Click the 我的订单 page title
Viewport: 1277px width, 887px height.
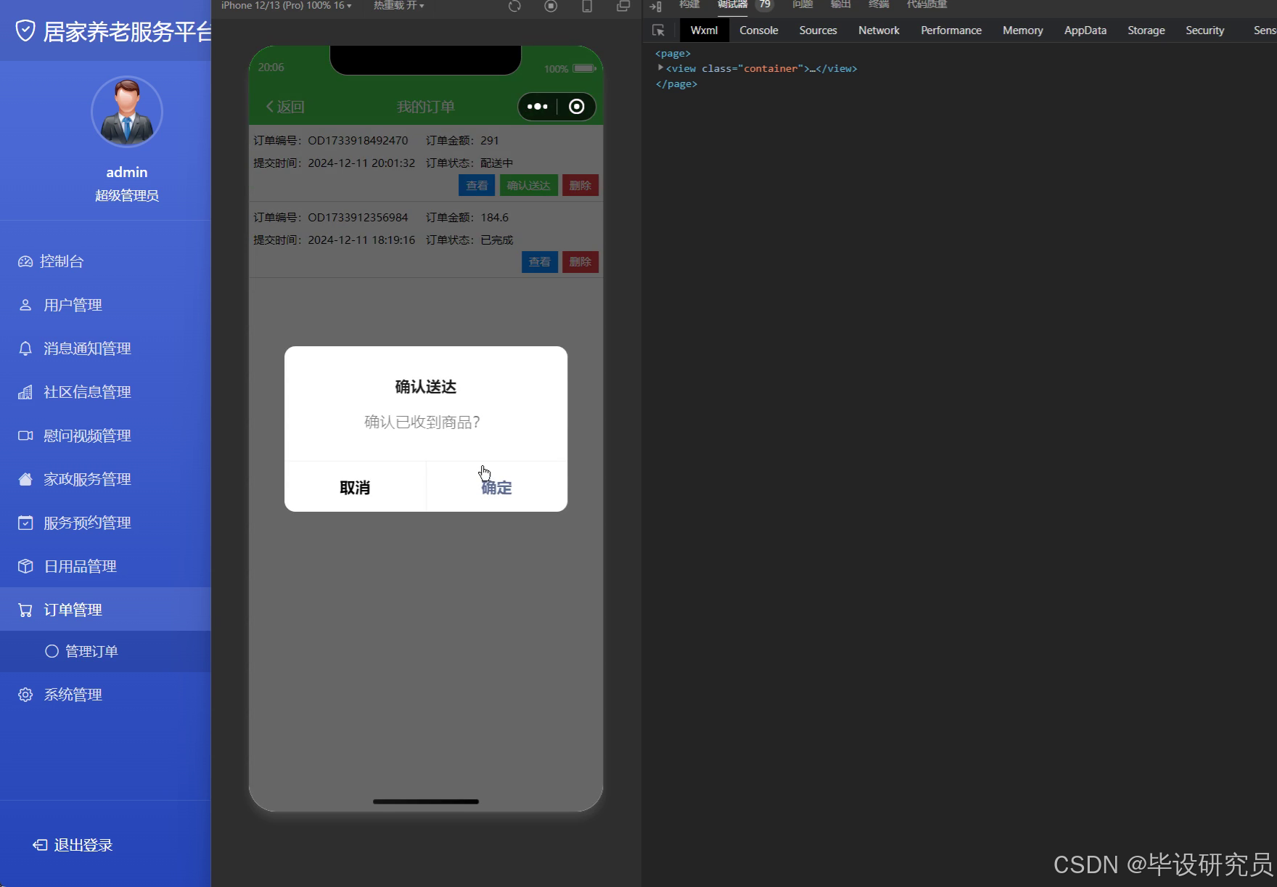pos(426,107)
